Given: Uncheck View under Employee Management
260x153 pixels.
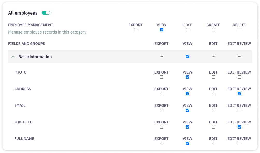Looking at the screenshot, I should coord(161,30).
